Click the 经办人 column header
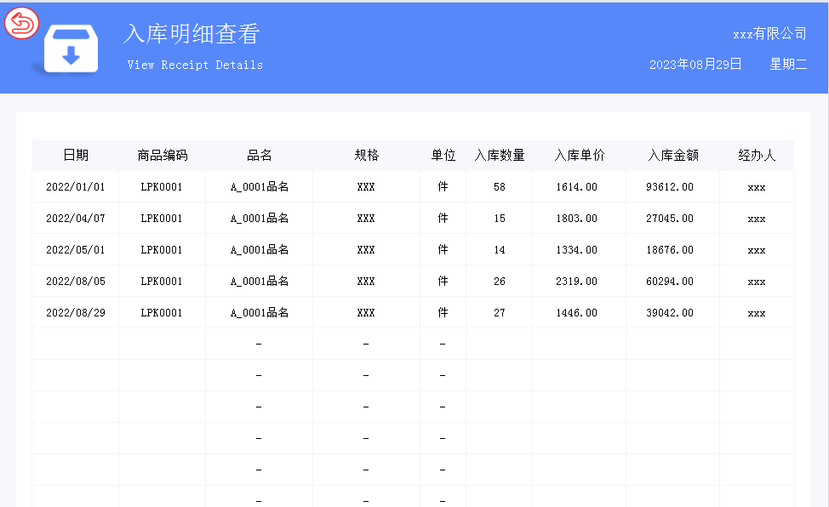The width and height of the screenshot is (829, 507). [757, 155]
